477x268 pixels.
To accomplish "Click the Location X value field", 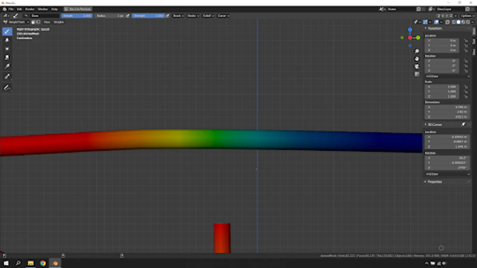I will [x=442, y=41].
